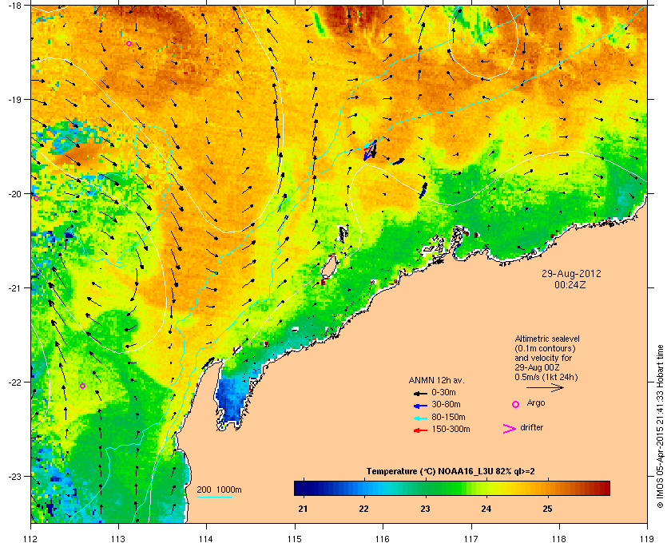Click the magenta drifter symbol in the legend
The width and height of the screenshot is (671, 543).
click(510, 429)
